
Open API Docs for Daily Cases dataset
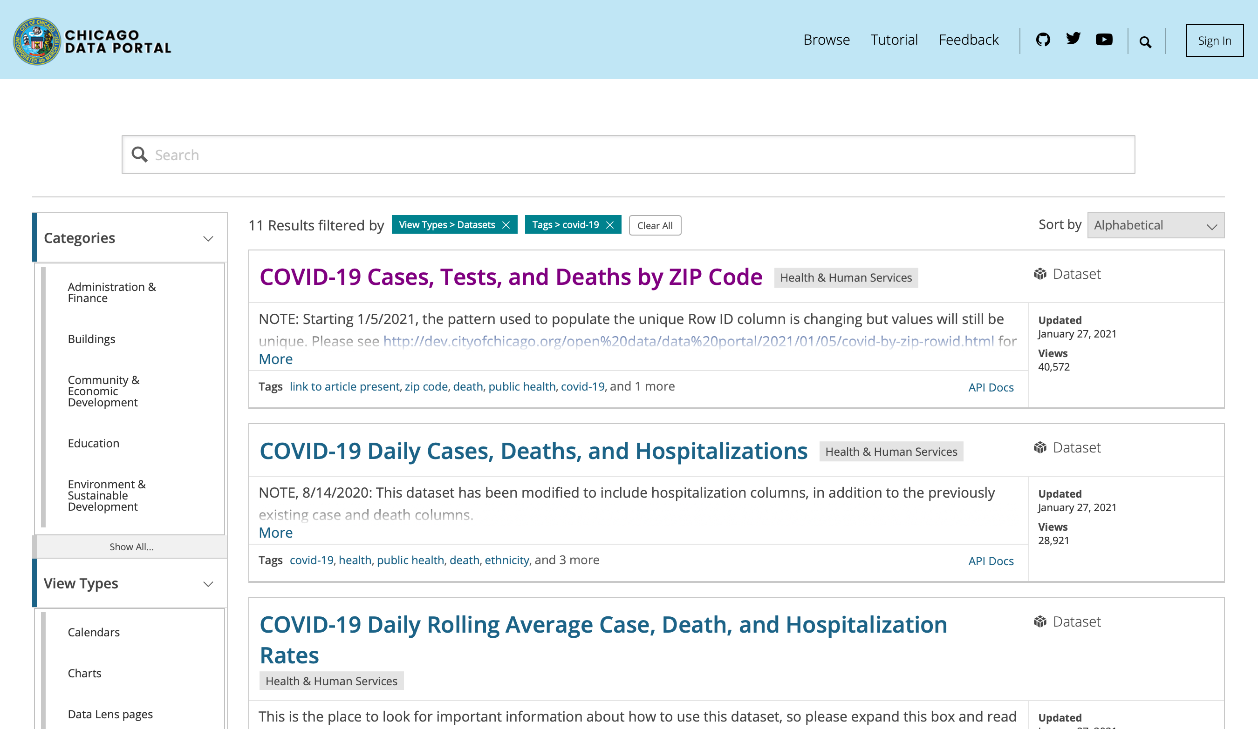point(991,561)
